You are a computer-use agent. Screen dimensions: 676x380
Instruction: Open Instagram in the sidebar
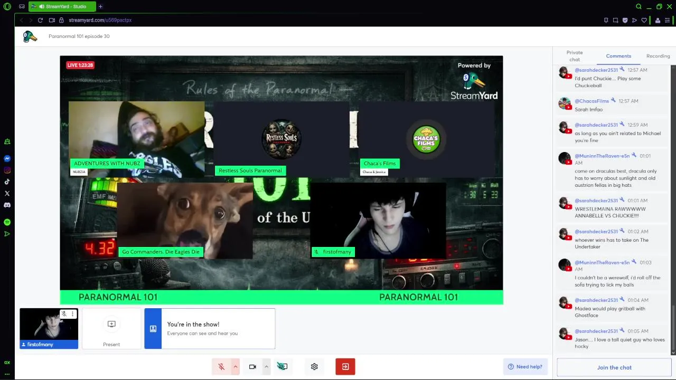pyautogui.click(x=7, y=170)
